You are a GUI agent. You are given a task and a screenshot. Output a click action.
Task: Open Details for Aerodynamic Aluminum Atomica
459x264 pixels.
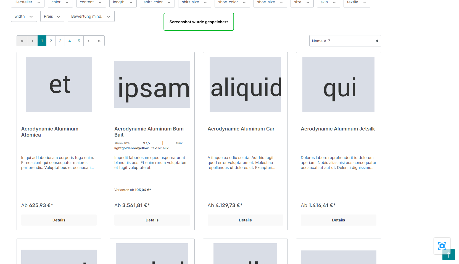pos(59,220)
